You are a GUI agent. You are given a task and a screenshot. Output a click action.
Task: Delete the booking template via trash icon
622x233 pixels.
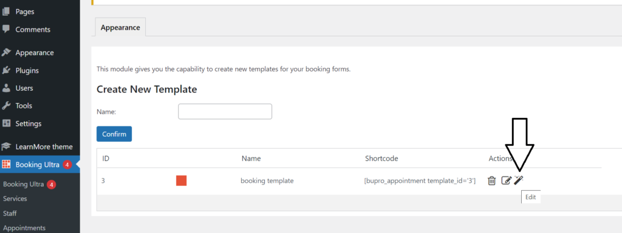(491, 181)
